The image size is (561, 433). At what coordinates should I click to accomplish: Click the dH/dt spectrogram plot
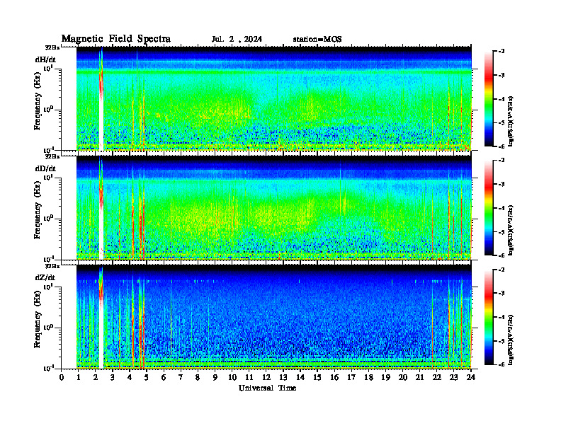(x=274, y=98)
